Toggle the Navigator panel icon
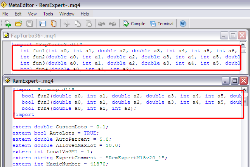The width and height of the screenshot is (250, 167). point(43,24)
